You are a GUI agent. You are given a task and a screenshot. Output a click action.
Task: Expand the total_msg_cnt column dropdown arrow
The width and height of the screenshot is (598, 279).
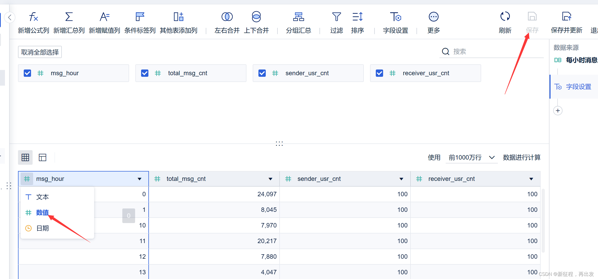pyautogui.click(x=270, y=179)
